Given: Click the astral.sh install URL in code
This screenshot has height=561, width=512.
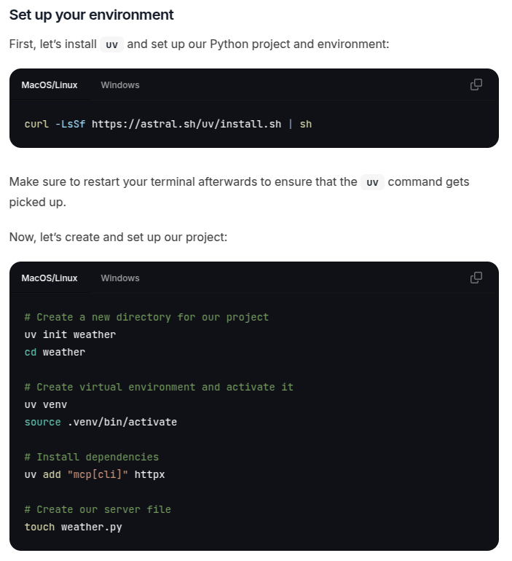Looking at the screenshot, I should (x=186, y=124).
